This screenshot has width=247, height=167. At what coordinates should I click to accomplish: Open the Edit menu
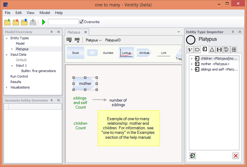[19, 13]
